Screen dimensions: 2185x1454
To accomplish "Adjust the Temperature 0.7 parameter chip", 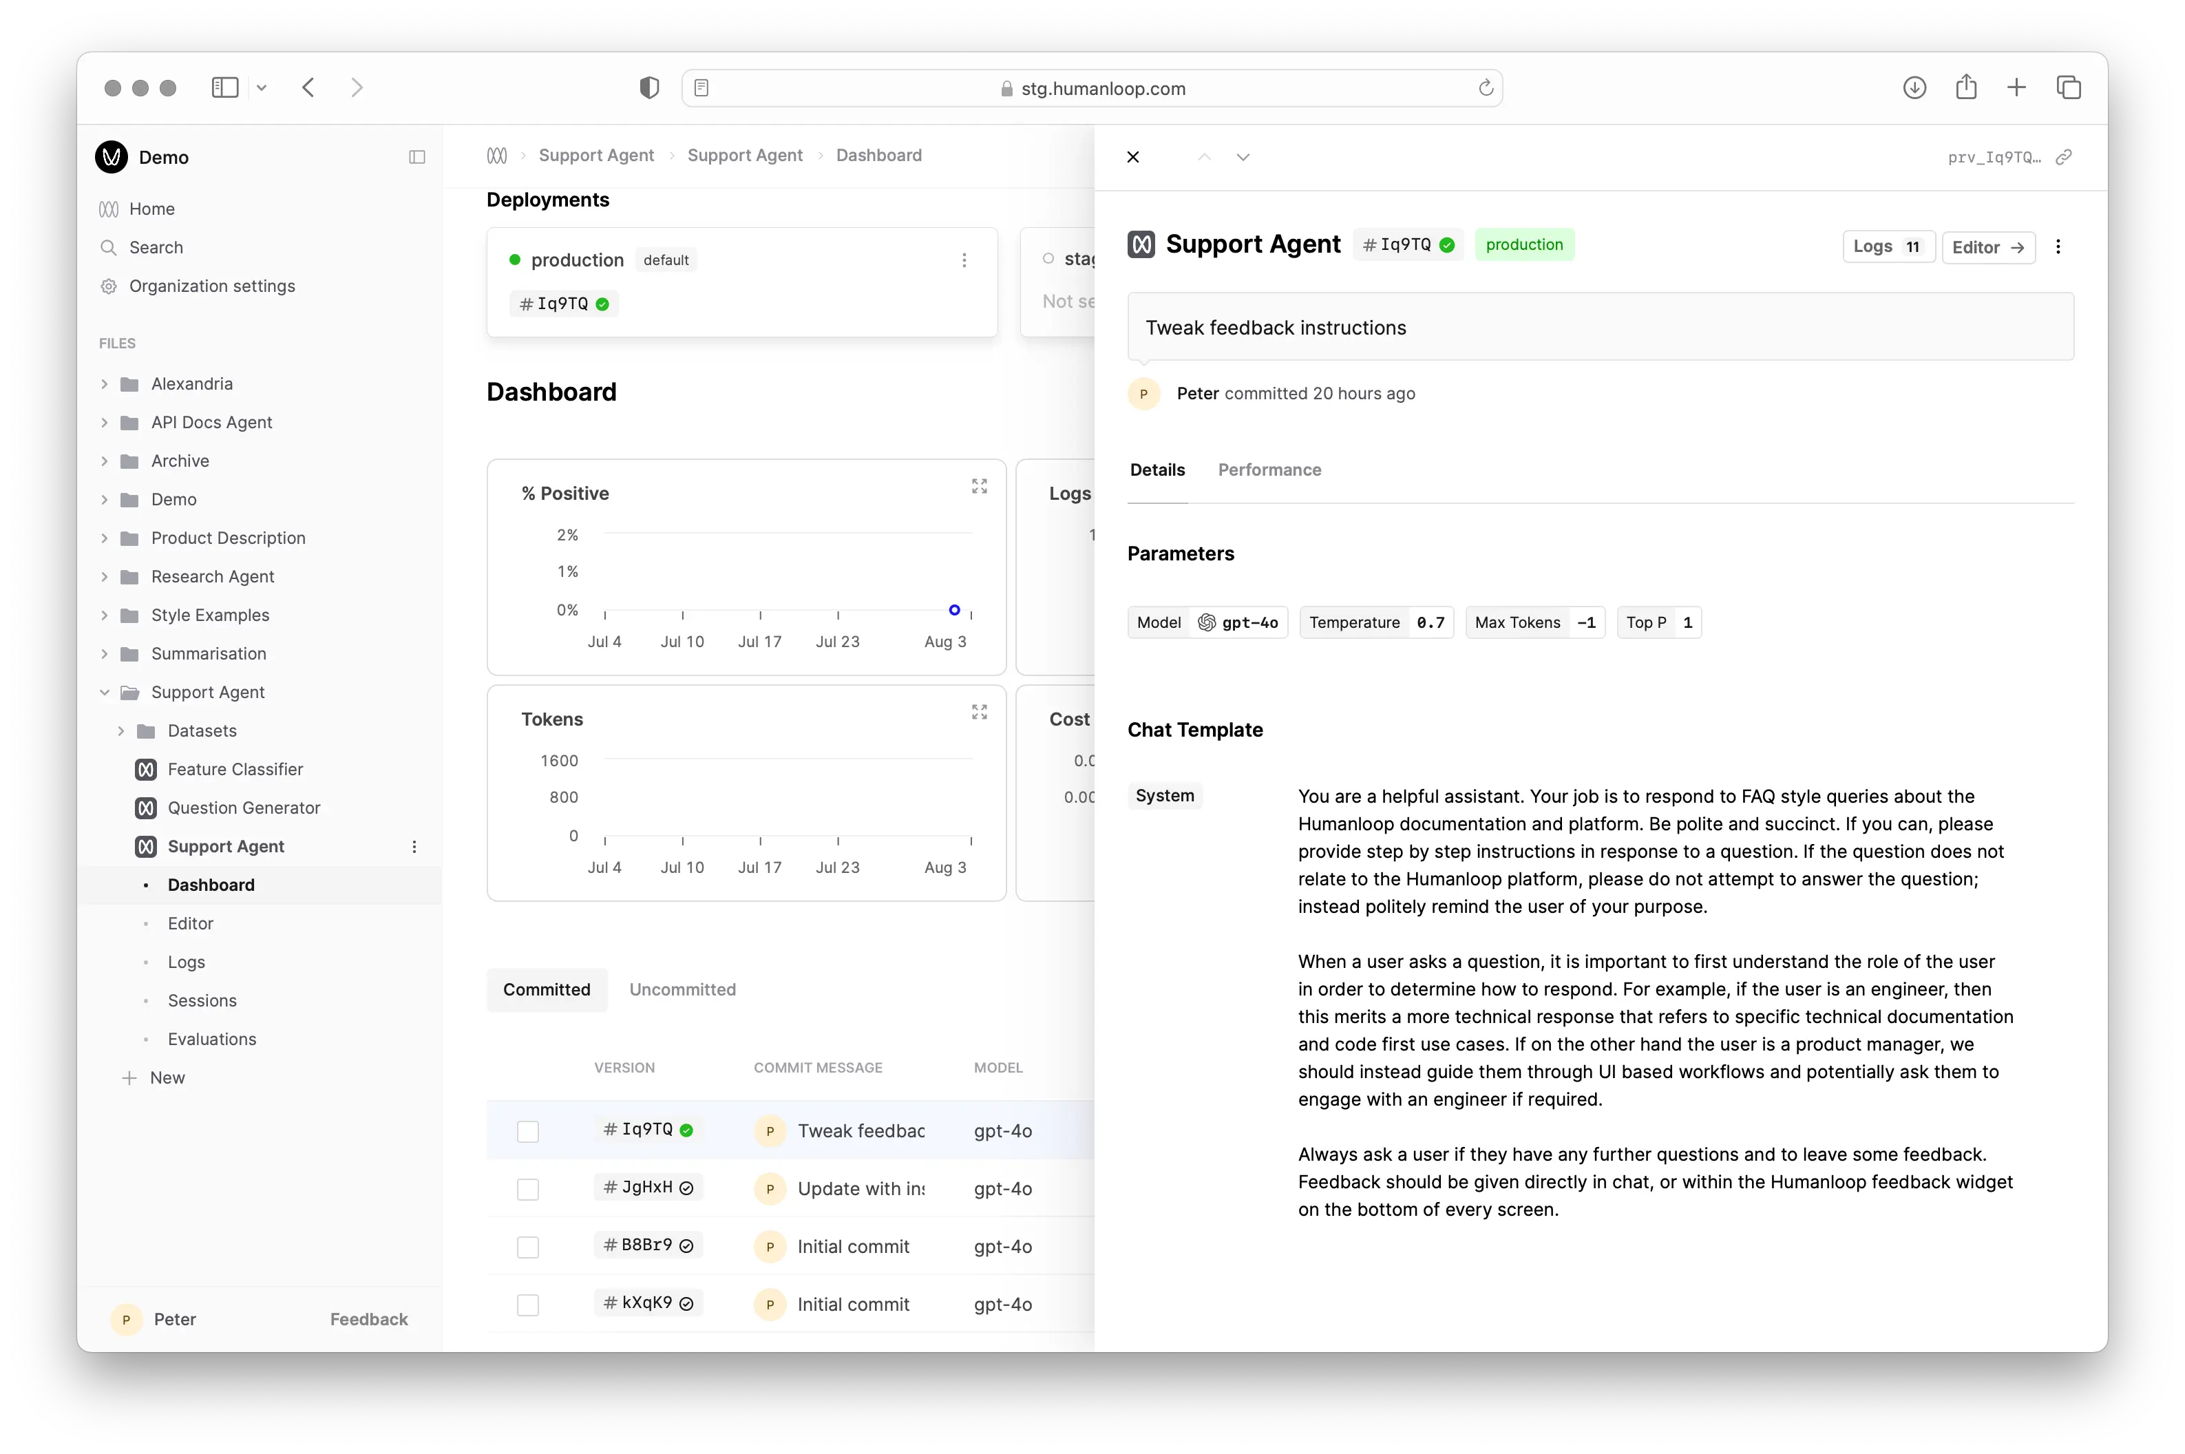I will tap(1375, 622).
